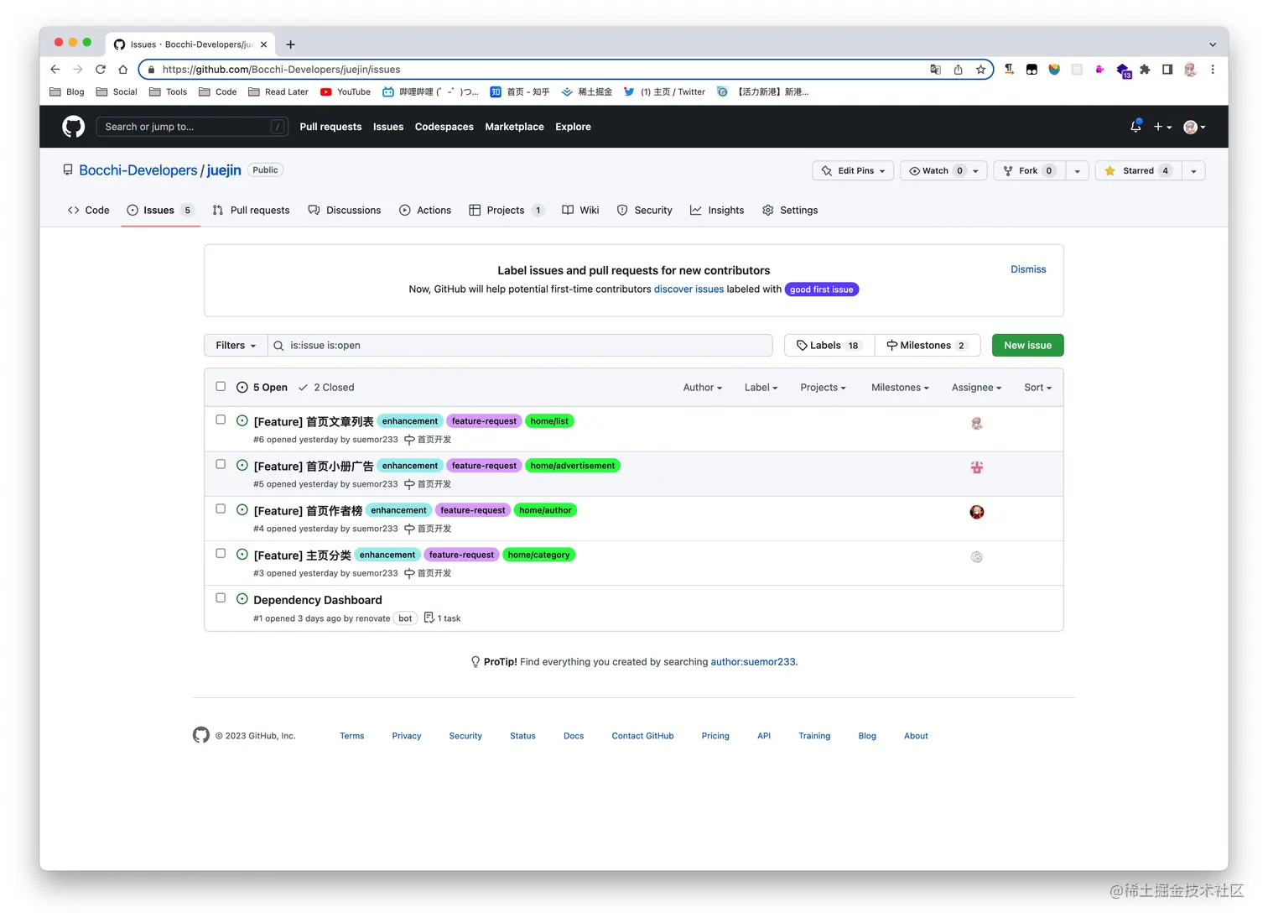Open the Labels 18 button
Viewport: 1268px width, 923px height.
point(829,345)
